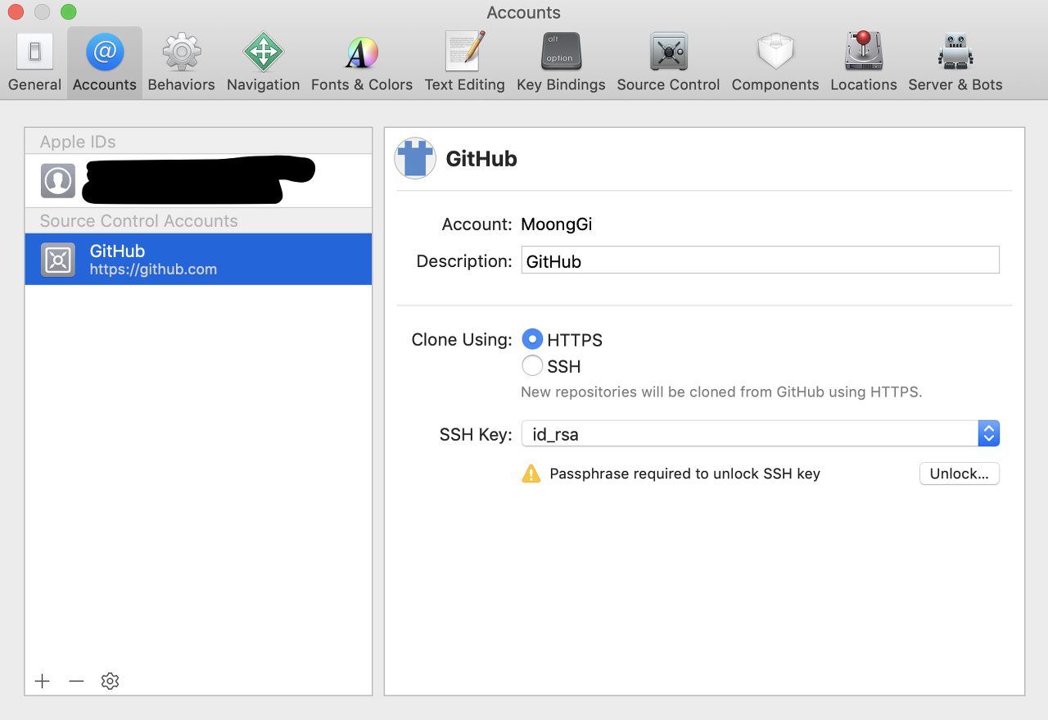1048x720 pixels.
Task: Open the Source Control preferences pane
Action: point(668,63)
